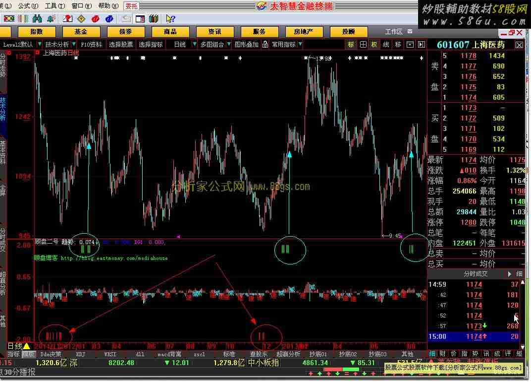Click the 房地产 yellow button
Image resolution: width=531 pixels, height=382 pixels.
[304, 32]
